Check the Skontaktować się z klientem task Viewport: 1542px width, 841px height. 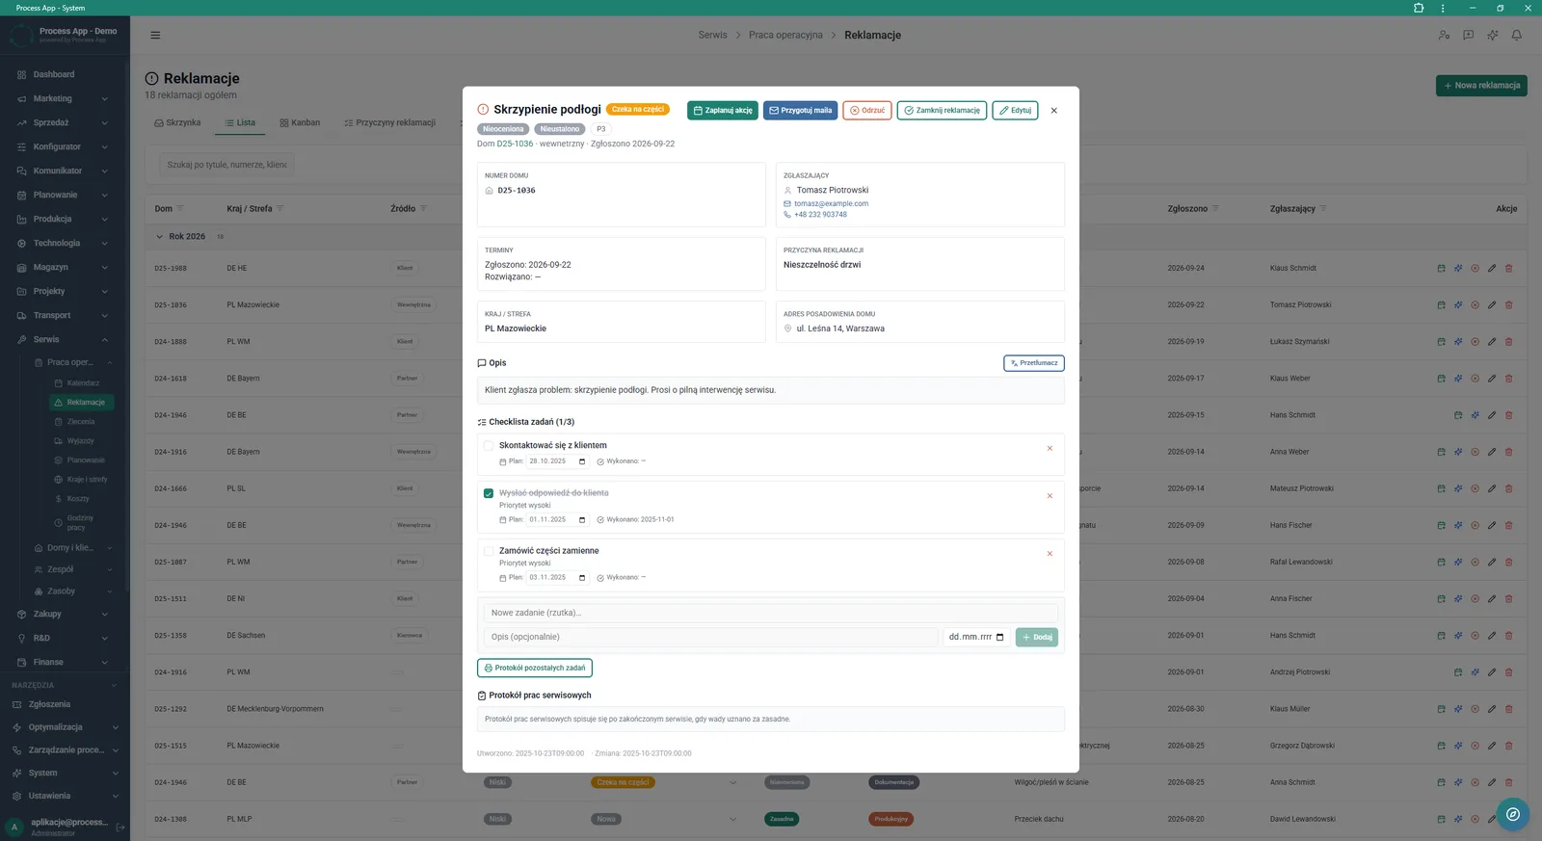point(489,446)
